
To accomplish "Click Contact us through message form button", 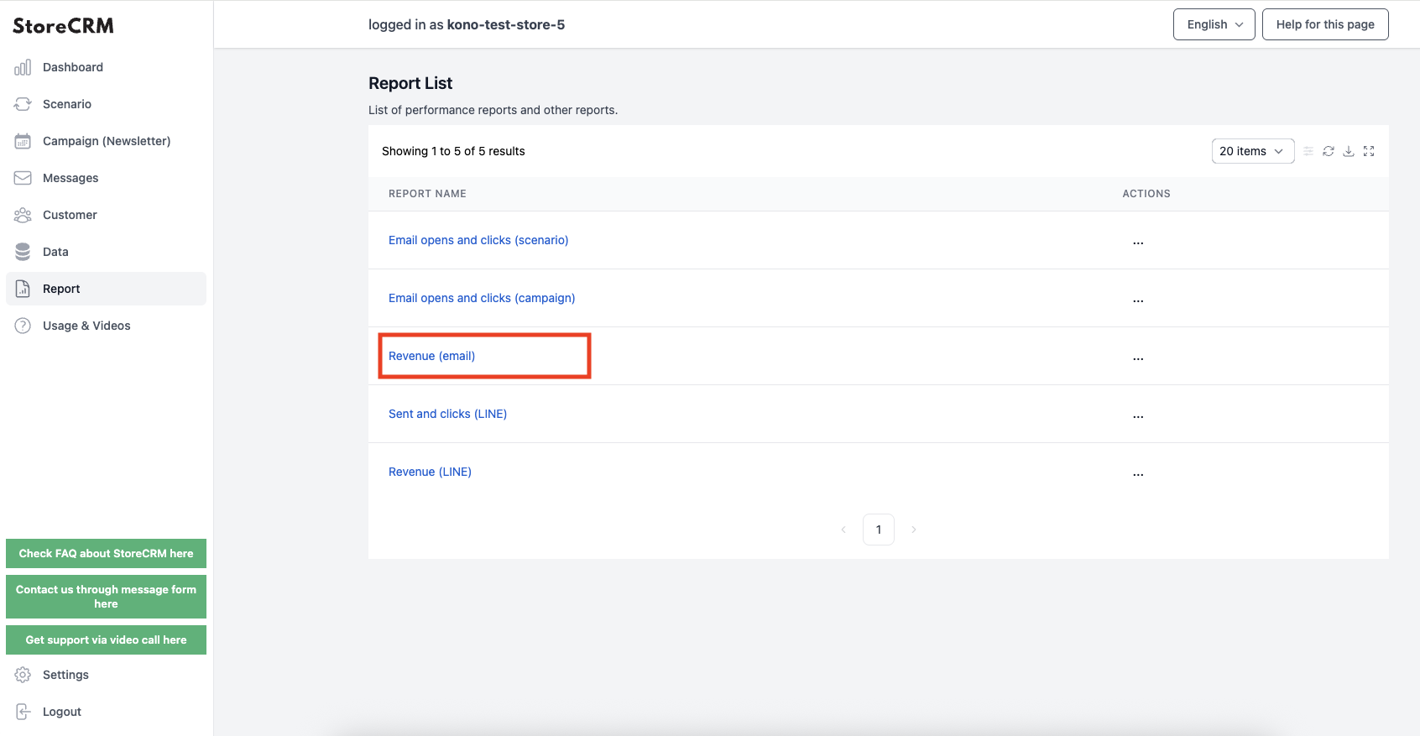I will click(x=106, y=597).
